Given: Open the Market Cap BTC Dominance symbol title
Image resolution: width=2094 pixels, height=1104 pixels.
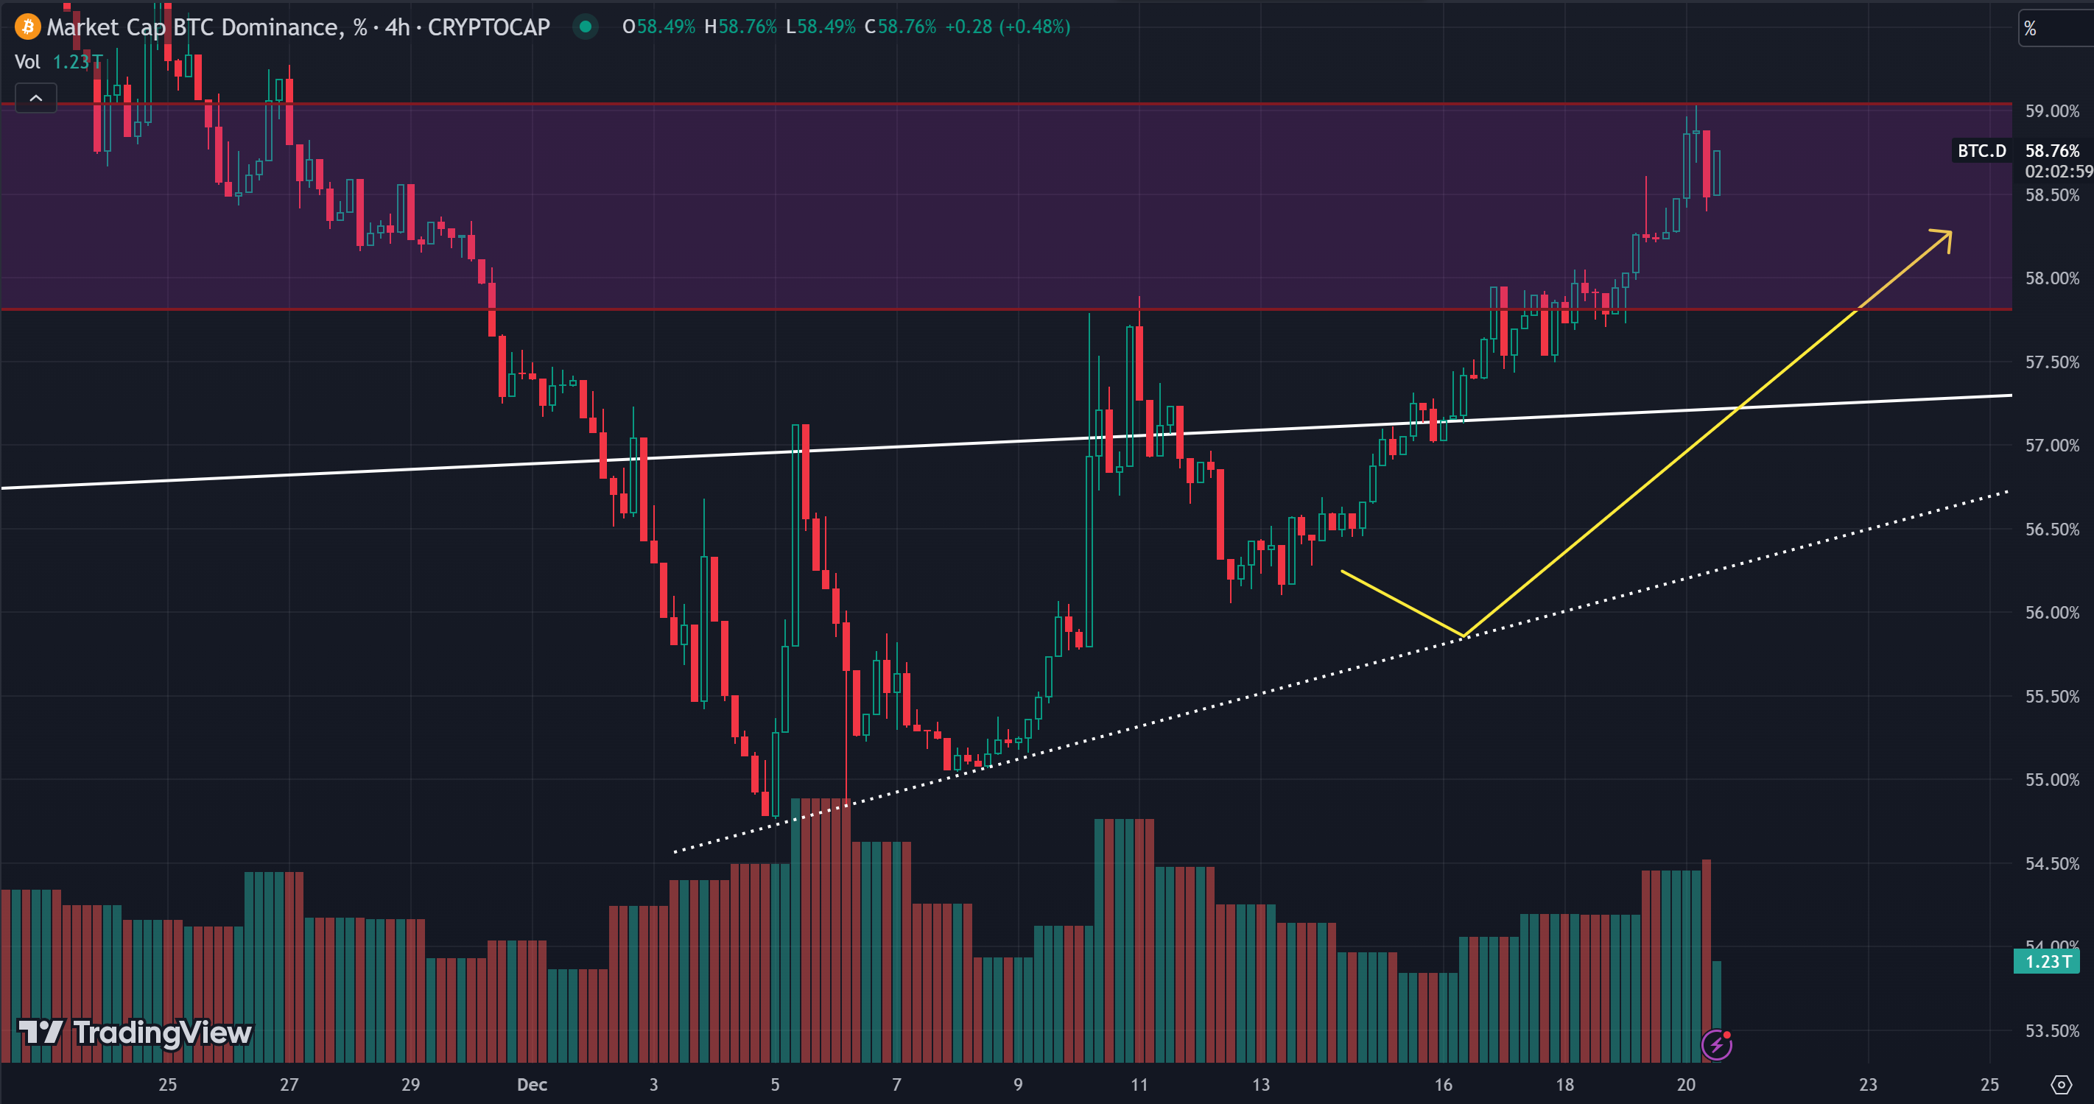Looking at the screenshot, I should (x=298, y=27).
